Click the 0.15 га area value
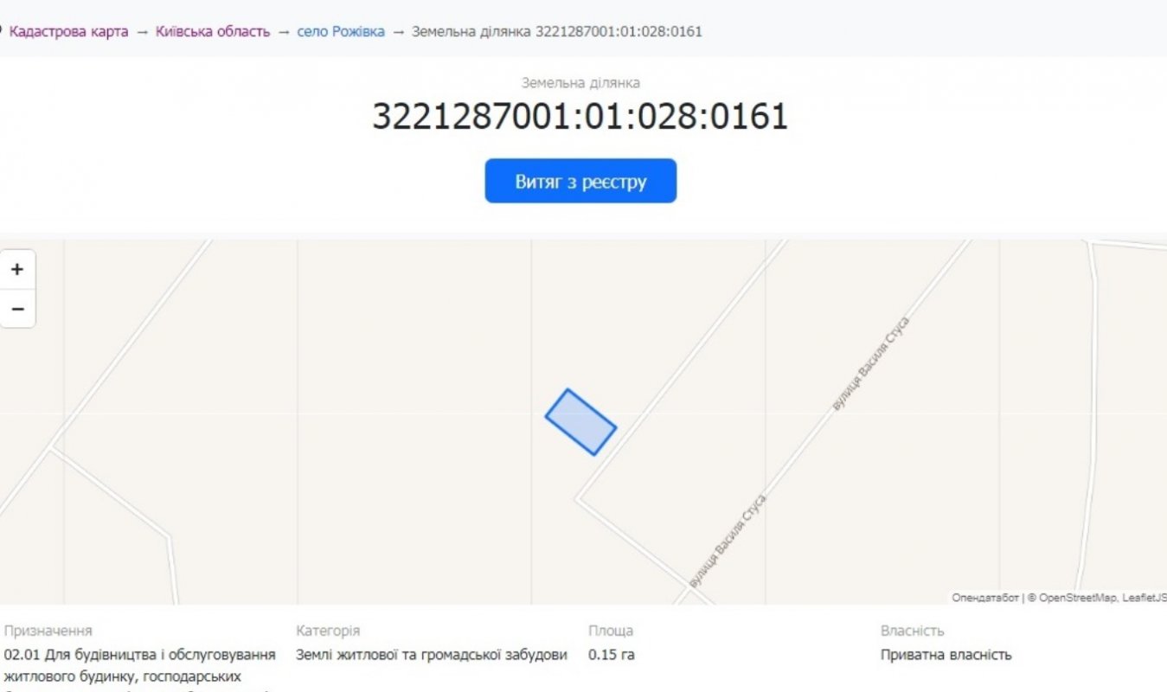 click(611, 655)
